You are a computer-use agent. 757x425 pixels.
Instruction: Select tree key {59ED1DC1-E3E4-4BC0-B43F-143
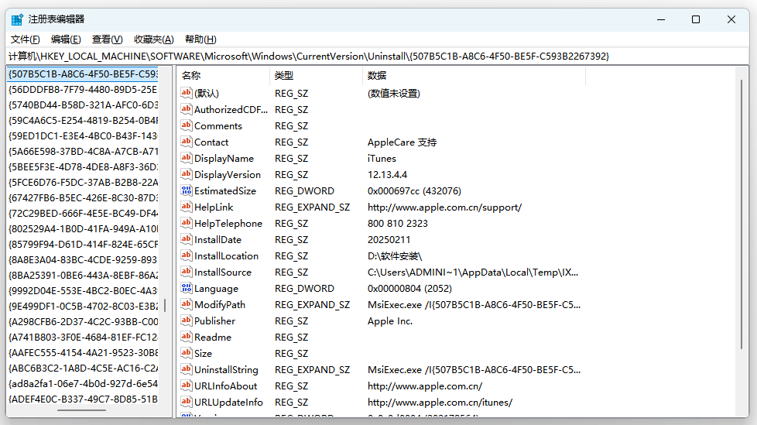(83, 135)
